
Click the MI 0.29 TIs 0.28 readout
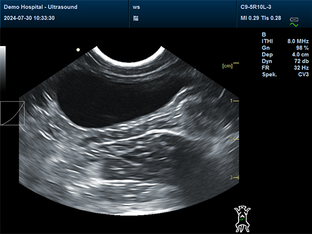260,18
